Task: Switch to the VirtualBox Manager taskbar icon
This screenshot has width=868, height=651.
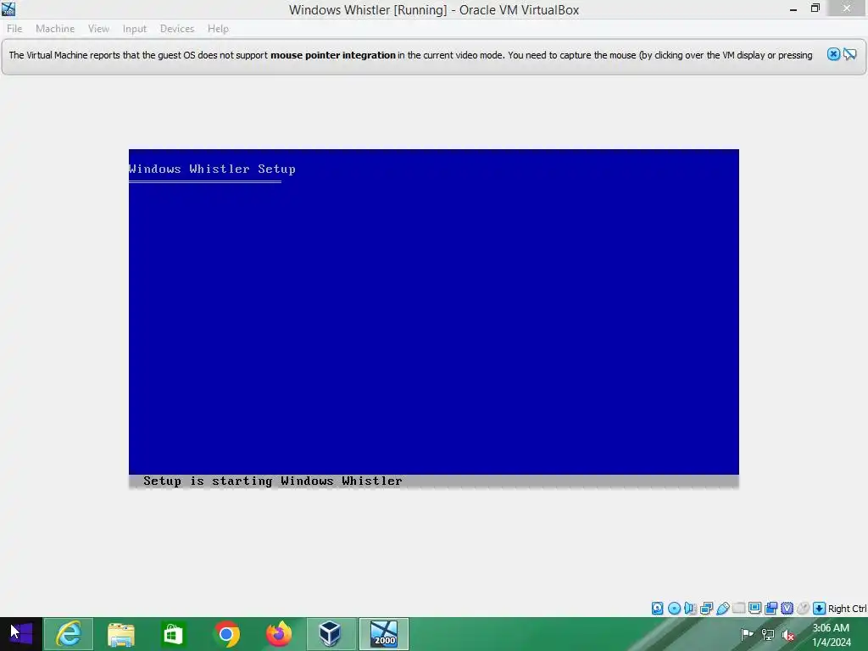Action: coord(331,634)
